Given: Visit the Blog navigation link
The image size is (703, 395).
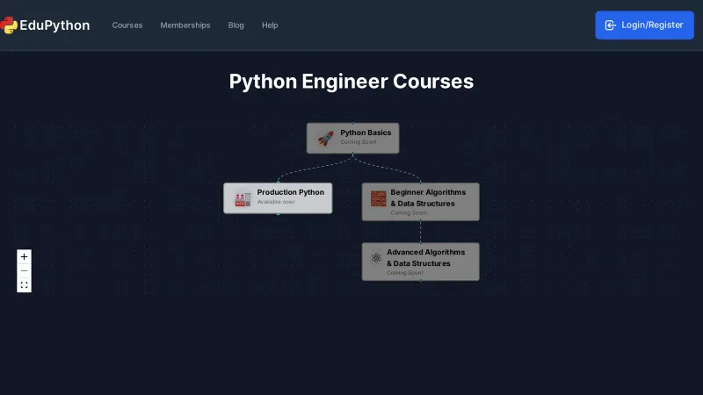Looking at the screenshot, I should [x=236, y=25].
